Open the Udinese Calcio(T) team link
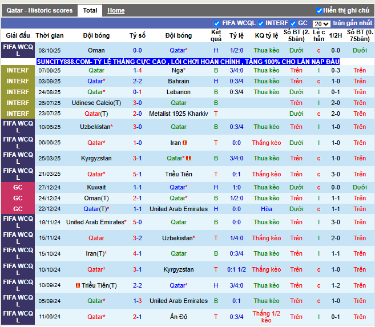 click(x=96, y=103)
